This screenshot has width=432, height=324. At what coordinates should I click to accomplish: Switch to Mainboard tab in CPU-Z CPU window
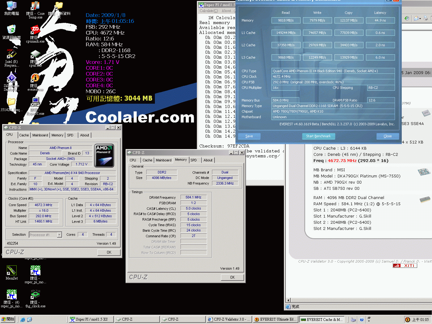coord(40,135)
